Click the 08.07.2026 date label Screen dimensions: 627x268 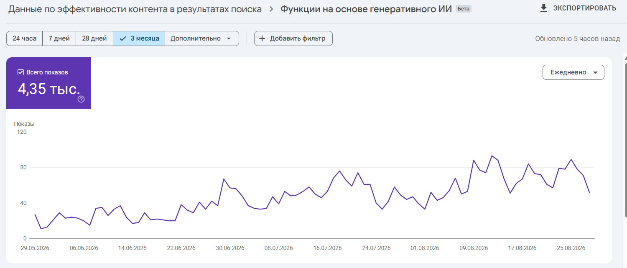pos(279,248)
